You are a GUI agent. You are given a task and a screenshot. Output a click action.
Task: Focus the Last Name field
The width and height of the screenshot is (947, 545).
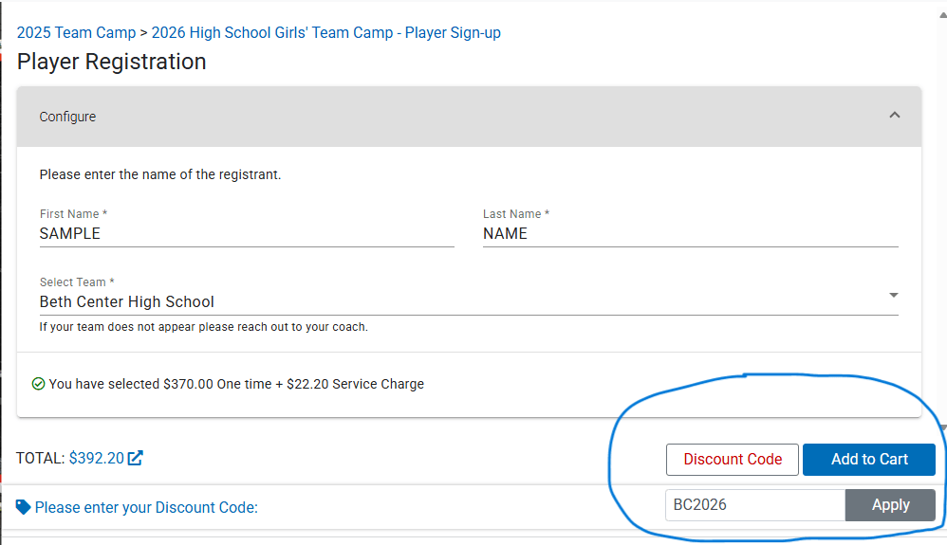[690, 233]
